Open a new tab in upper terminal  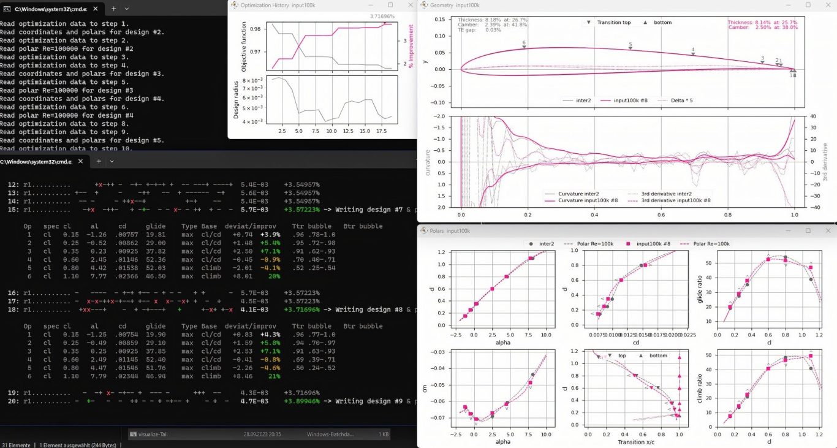click(113, 9)
